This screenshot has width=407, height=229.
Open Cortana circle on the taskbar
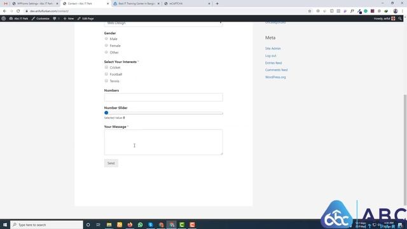pyautogui.click(x=88, y=225)
